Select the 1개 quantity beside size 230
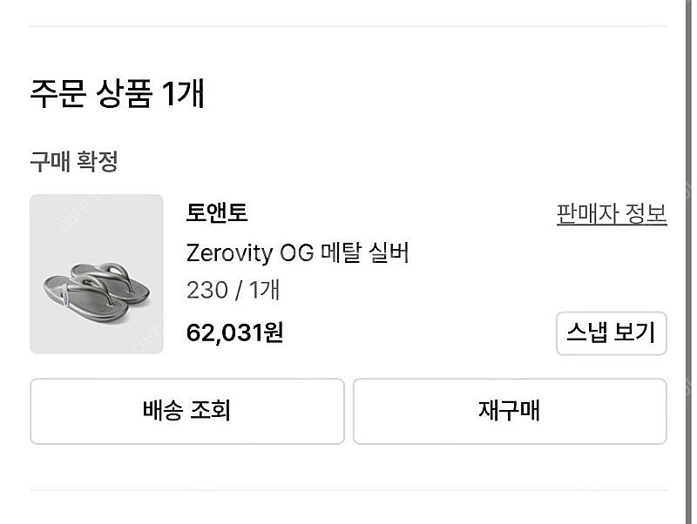The height and width of the screenshot is (524, 697). point(262,290)
